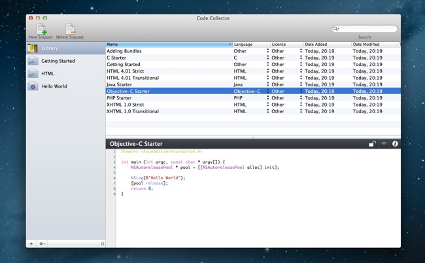Viewport: 425px width, 263px height.
Task: Focus the Search field
Action: click(x=365, y=29)
